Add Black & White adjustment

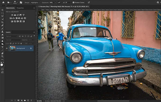[x=16, y=18]
